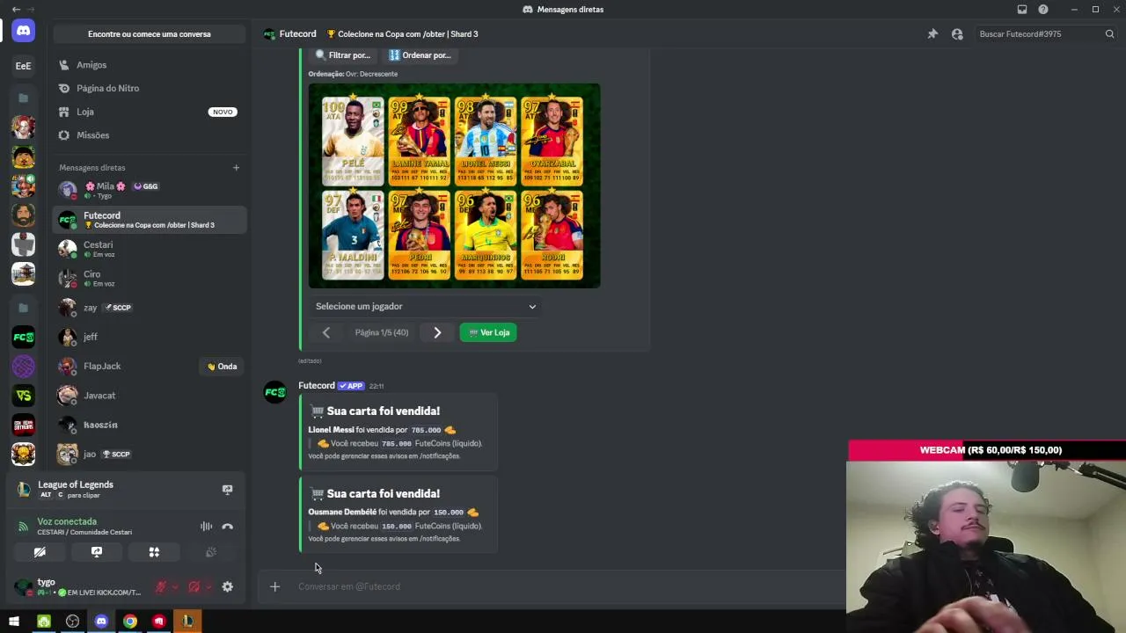Open the tygo user profile panel

[x=79, y=587]
